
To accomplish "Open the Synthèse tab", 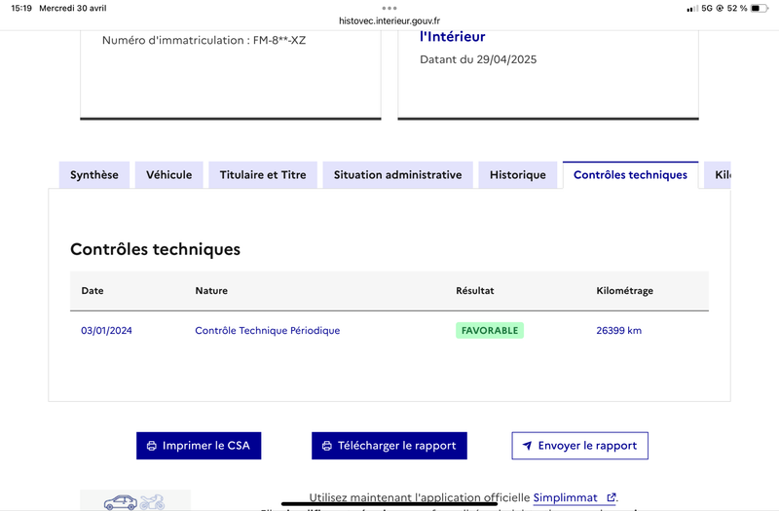I will click(x=94, y=175).
